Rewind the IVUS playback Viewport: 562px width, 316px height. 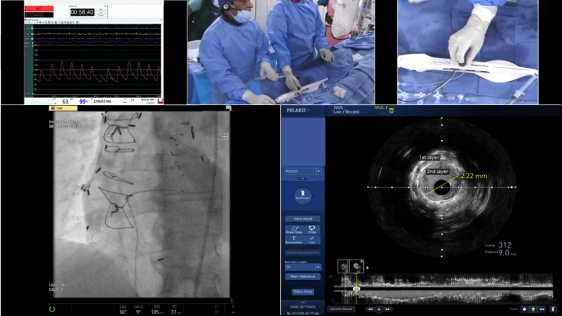pos(371,309)
